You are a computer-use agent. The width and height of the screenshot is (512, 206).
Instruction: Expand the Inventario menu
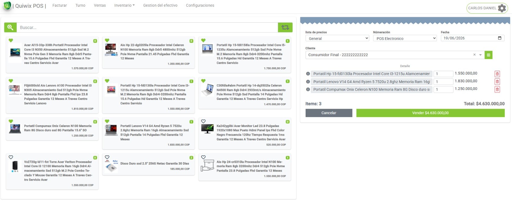click(124, 5)
